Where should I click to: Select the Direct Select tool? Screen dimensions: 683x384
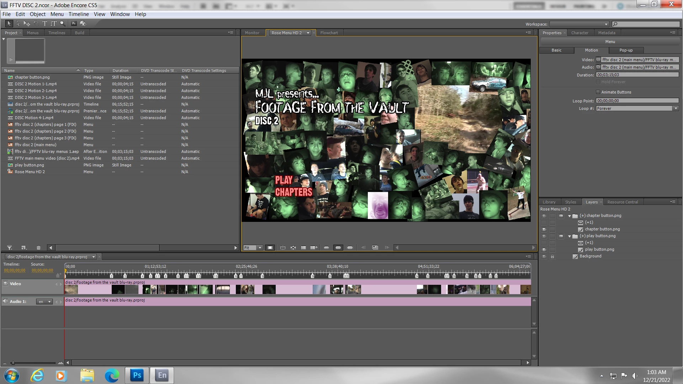pos(18,23)
